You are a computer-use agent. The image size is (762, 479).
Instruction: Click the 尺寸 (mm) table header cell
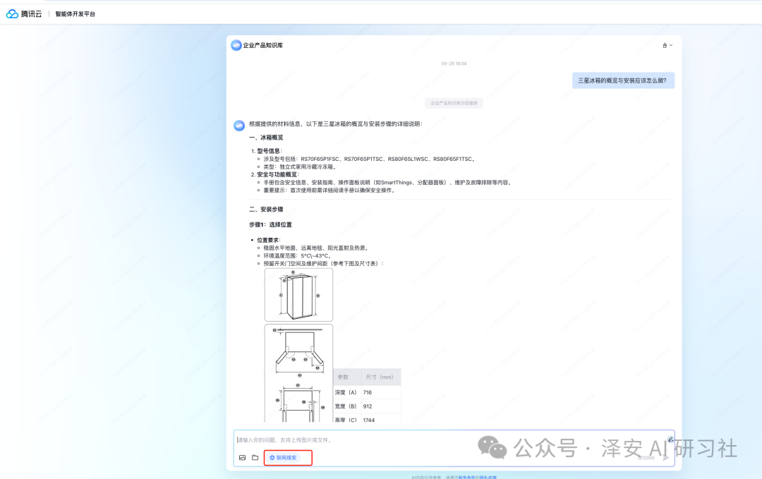pos(381,377)
